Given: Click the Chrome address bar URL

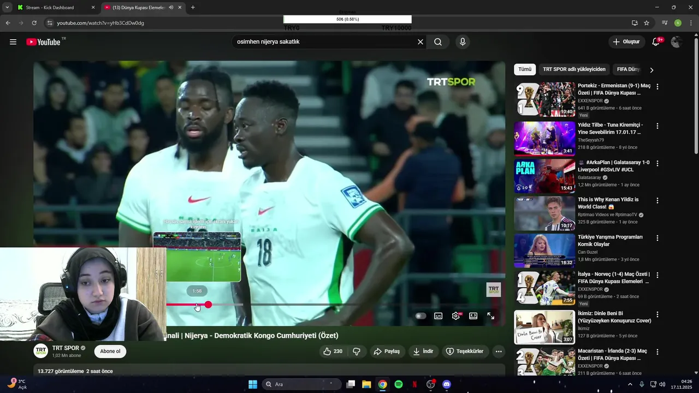Looking at the screenshot, I should [100, 23].
